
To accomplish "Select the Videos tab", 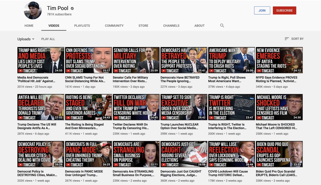I will pos(54,26).
